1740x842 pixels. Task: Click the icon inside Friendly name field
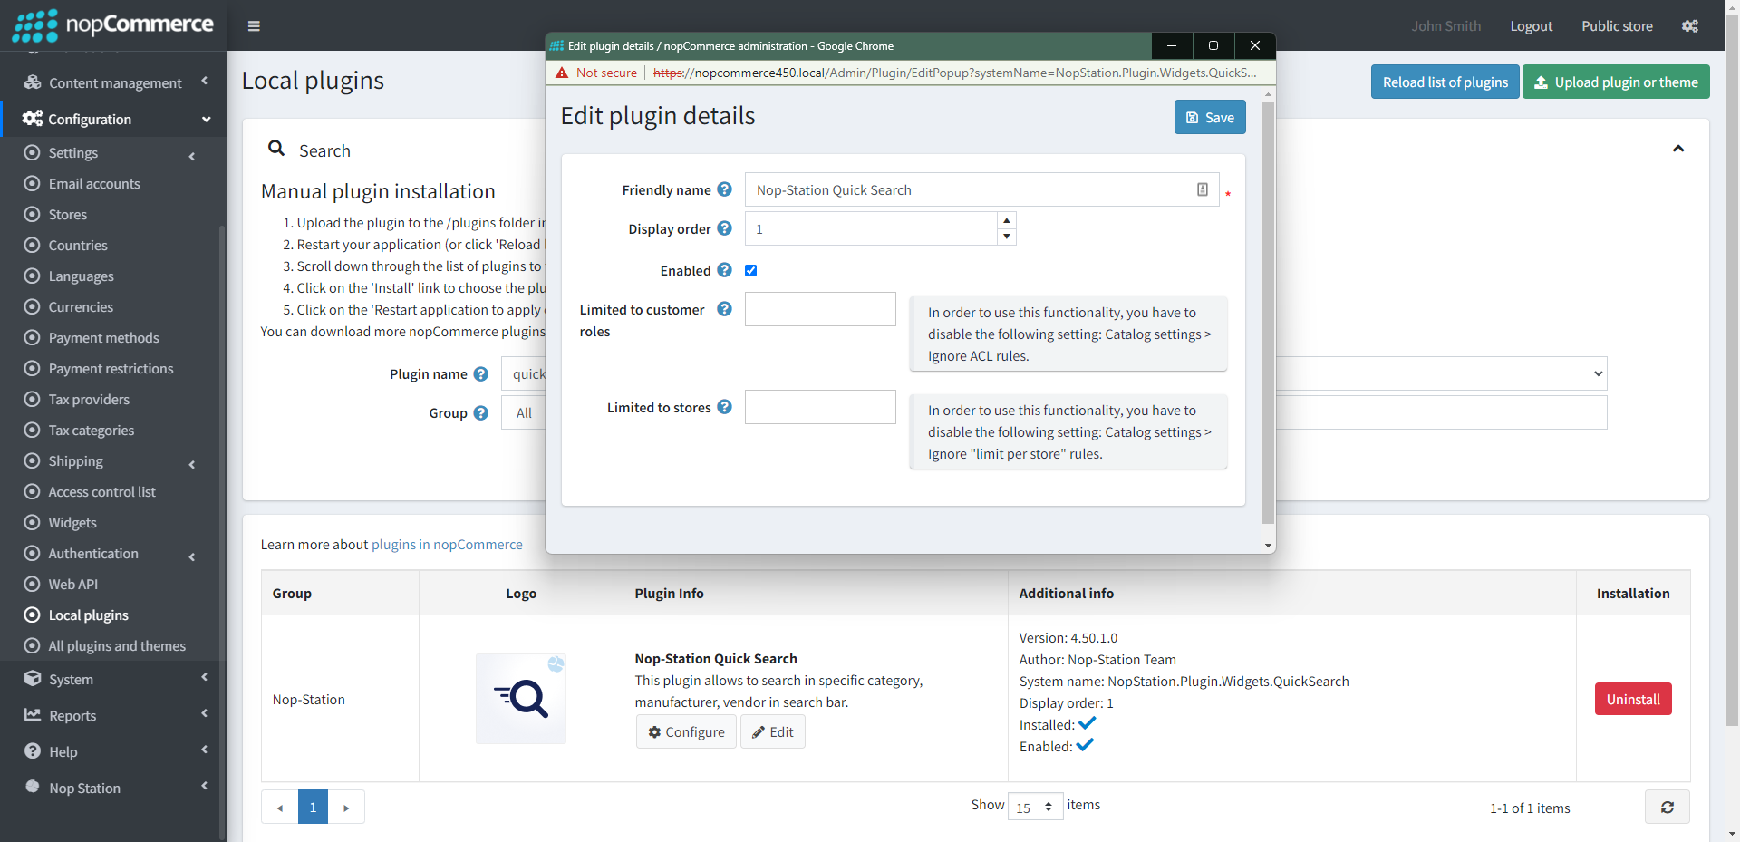[x=1203, y=189]
